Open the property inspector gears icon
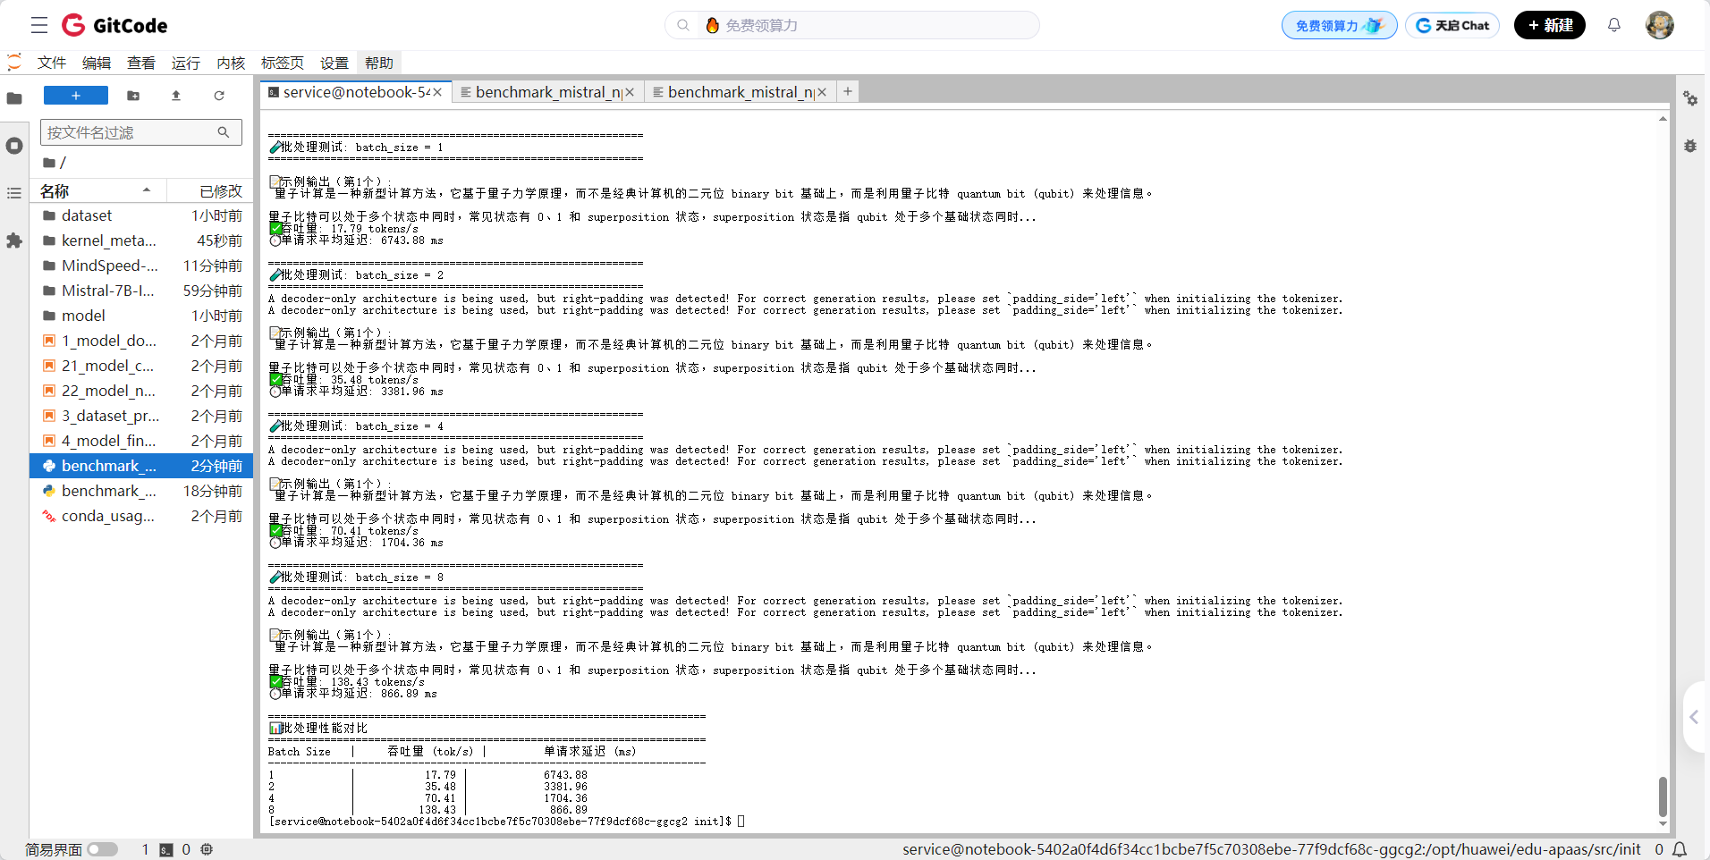This screenshot has width=1710, height=860. pyautogui.click(x=1690, y=98)
